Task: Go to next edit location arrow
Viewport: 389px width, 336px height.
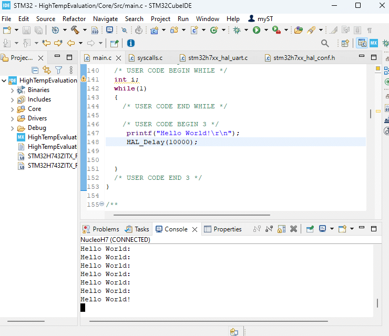Action: tap(58, 43)
